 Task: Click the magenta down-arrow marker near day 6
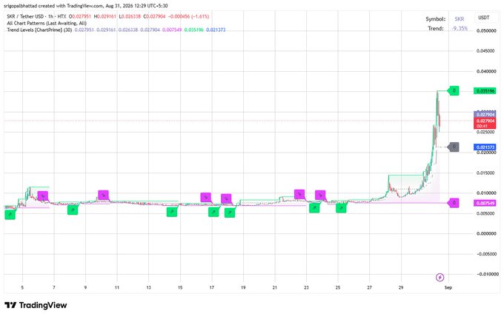[43, 196]
